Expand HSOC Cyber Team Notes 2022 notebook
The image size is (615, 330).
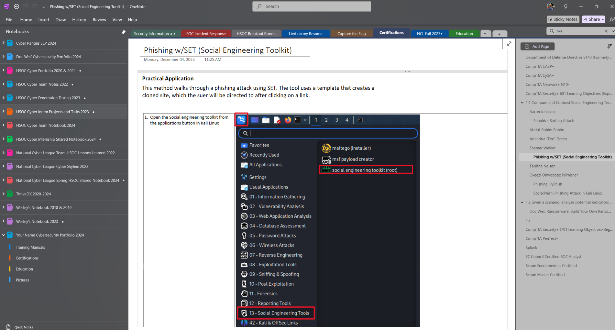[3, 84]
